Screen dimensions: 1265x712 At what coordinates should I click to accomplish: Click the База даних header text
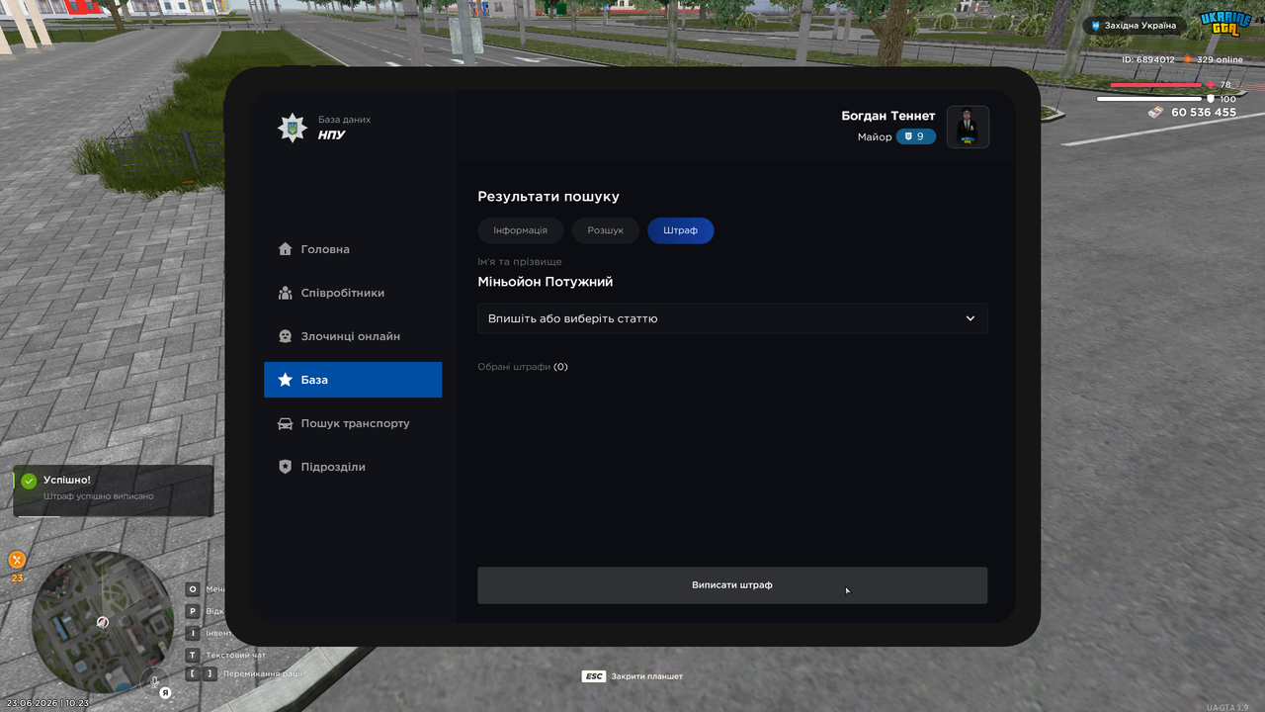(x=344, y=120)
